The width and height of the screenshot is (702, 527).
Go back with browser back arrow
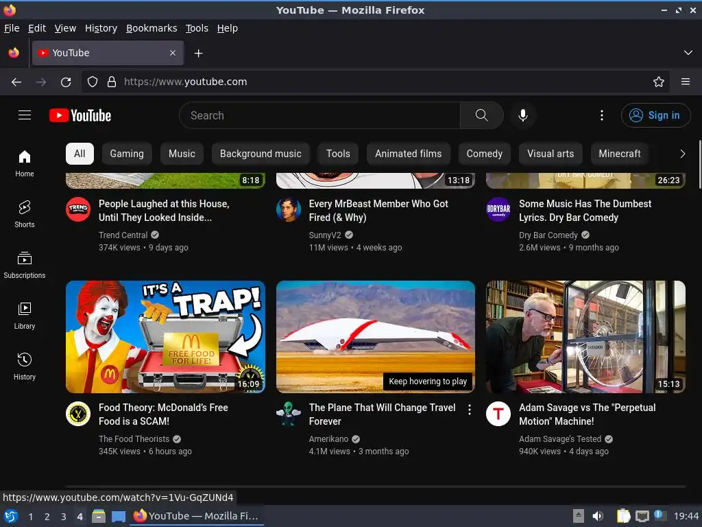(16, 82)
